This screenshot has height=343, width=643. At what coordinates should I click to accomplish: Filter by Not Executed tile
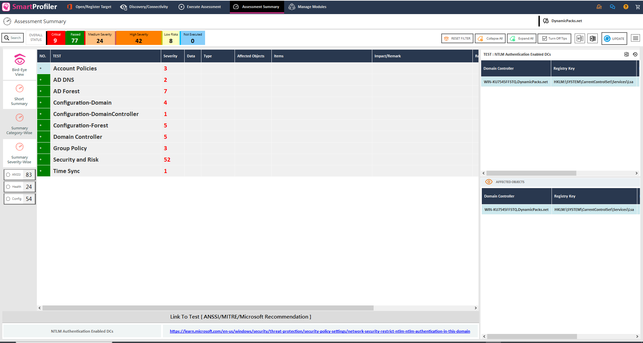[193, 38]
